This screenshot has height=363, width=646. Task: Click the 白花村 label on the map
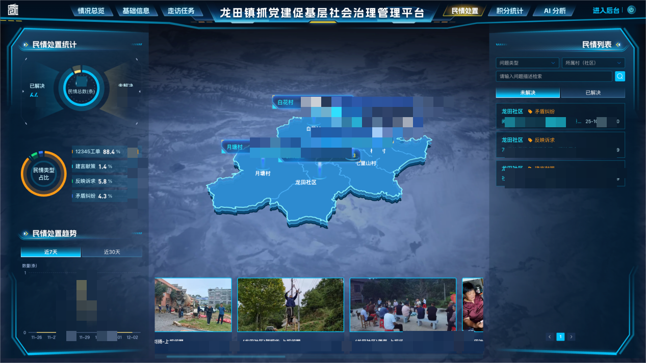click(x=286, y=102)
